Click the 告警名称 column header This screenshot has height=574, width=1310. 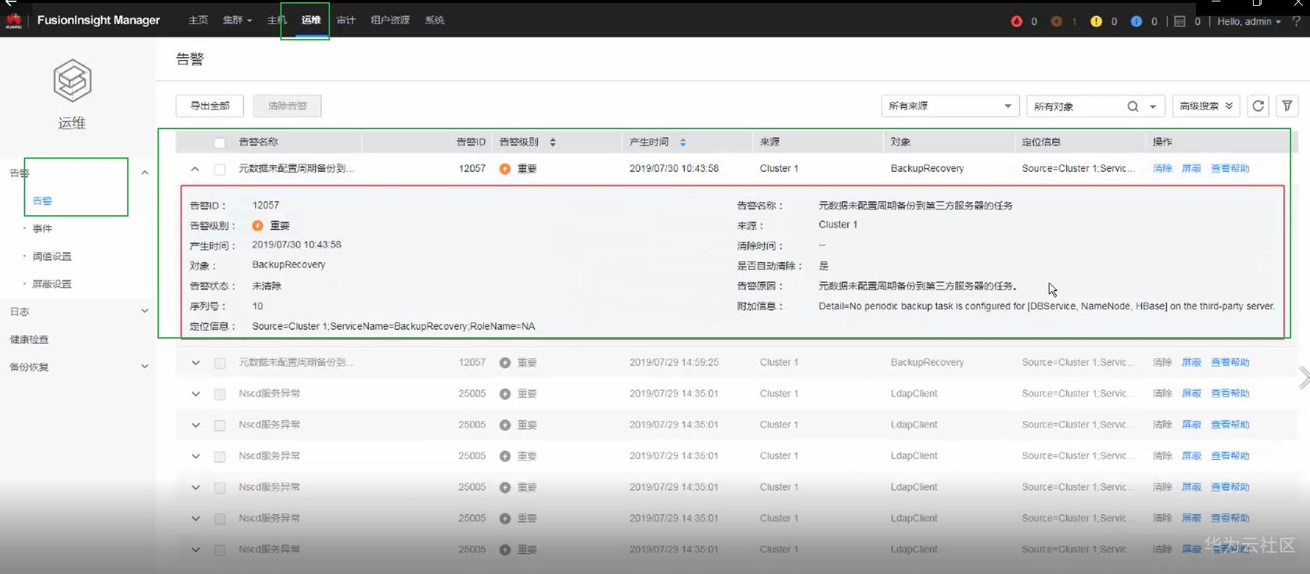(259, 142)
